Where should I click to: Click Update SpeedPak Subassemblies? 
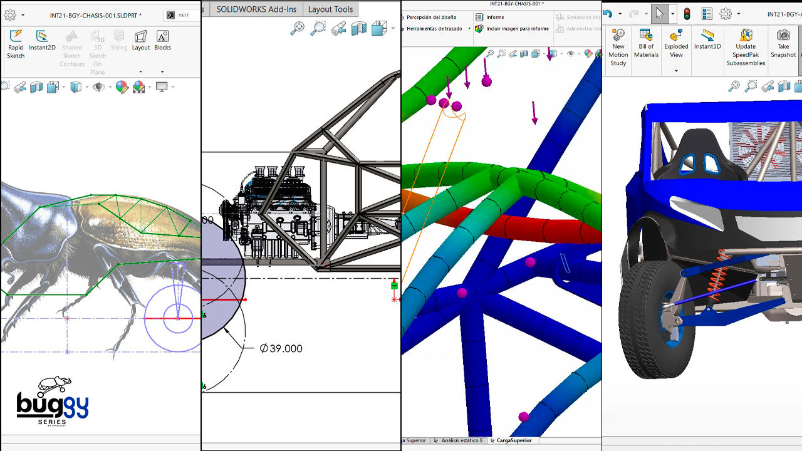click(746, 48)
